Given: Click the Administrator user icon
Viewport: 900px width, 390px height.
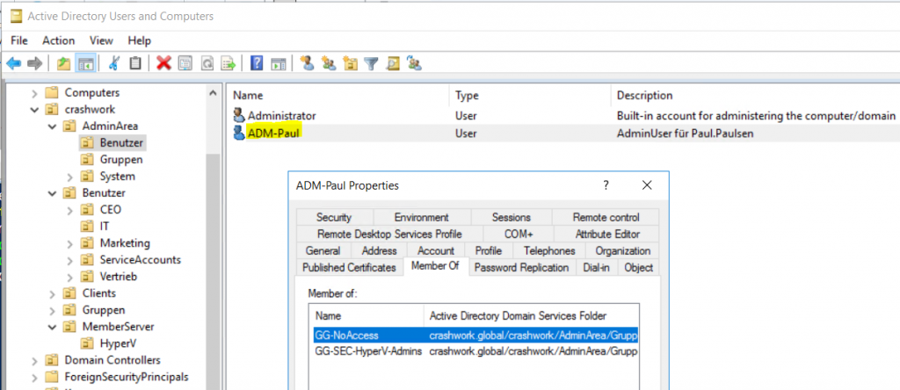Looking at the screenshot, I should click(239, 115).
